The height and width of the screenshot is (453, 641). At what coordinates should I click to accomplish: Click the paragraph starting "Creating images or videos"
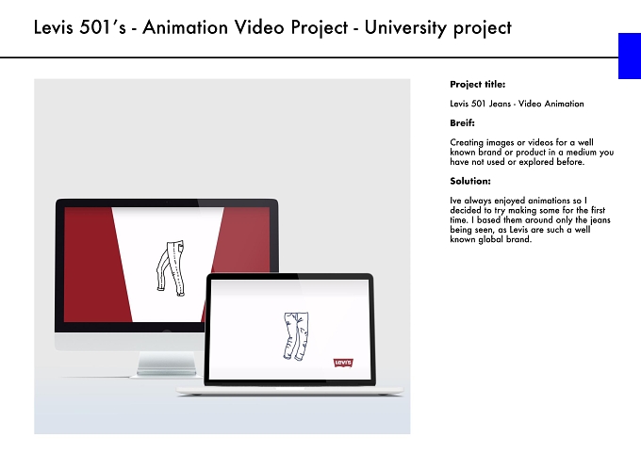tap(532, 152)
